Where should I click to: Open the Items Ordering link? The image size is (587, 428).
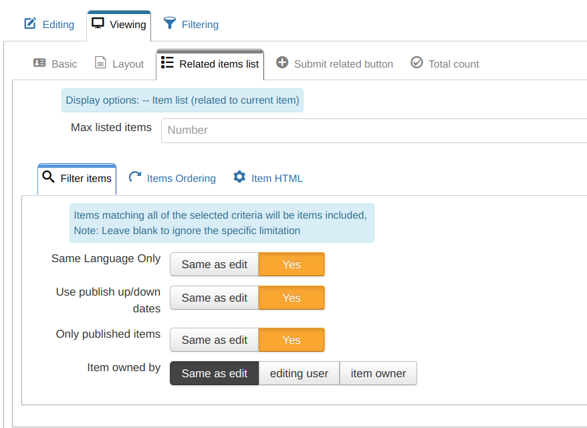point(181,179)
